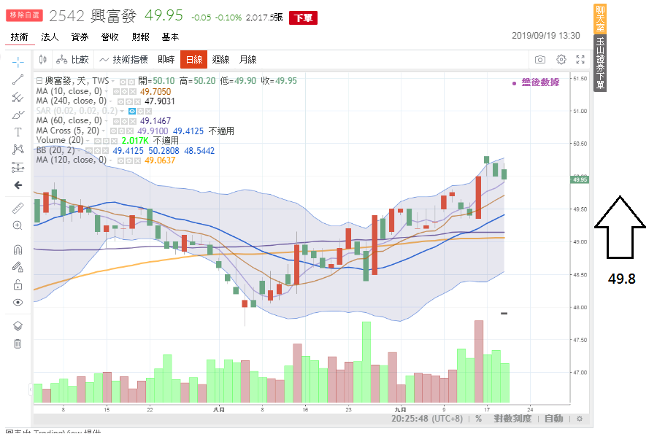This screenshot has height=434, width=657.
Task: Open the 法人 tab
Action: (x=50, y=36)
